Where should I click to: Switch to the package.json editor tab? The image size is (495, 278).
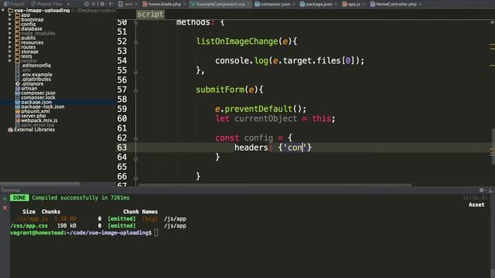coord(319,4)
